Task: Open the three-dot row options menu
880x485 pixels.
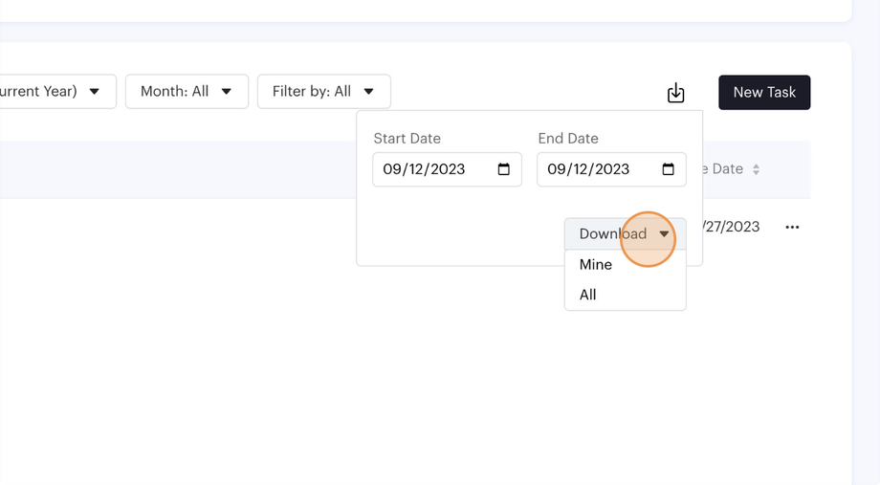Action: click(792, 228)
